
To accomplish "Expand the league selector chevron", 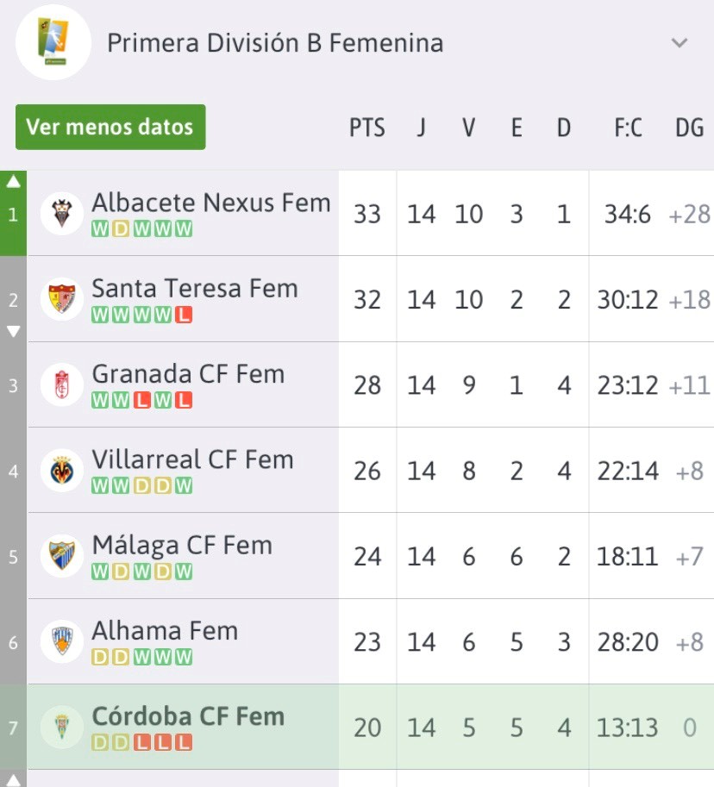I will [x=680, y=43].
